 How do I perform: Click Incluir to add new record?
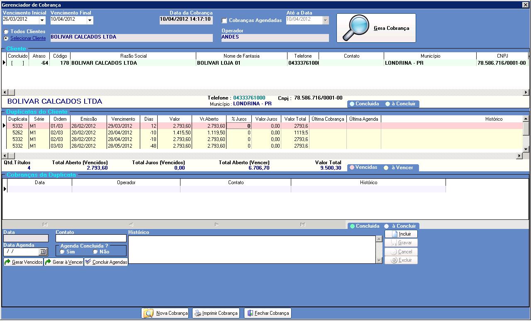(401, 234)
